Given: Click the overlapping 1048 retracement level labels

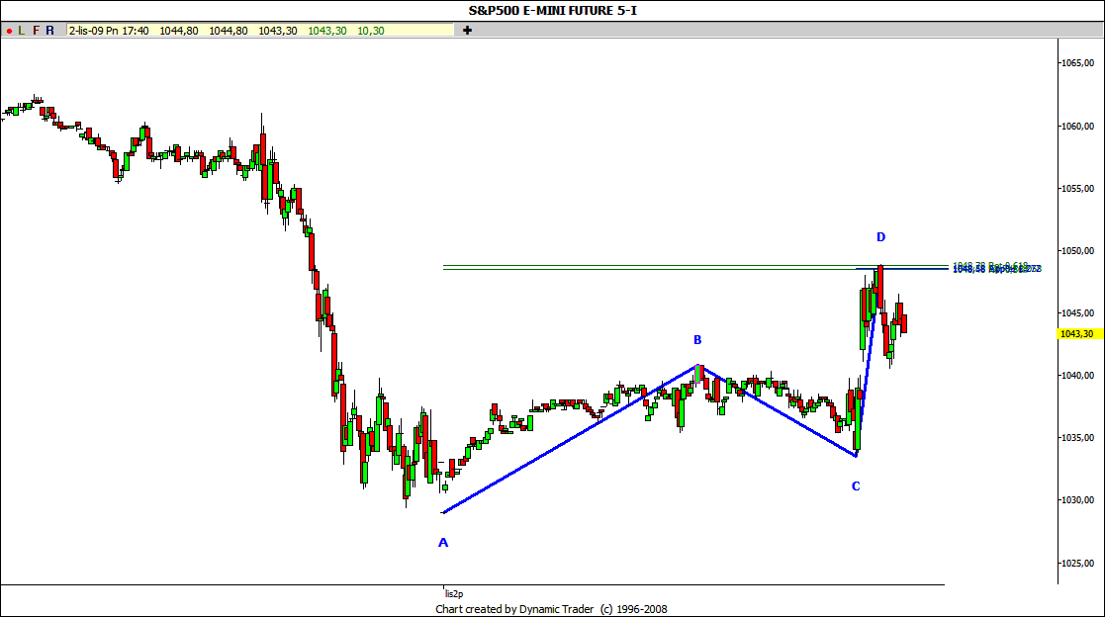Looking at the screenshot, I should click(x=996, y=268).
